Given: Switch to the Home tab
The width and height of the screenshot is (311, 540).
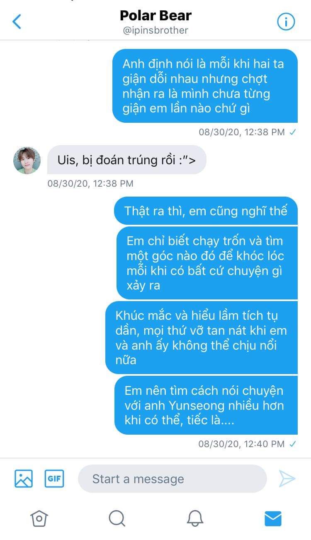Looking at the screenshot, I should click(39, 518).
